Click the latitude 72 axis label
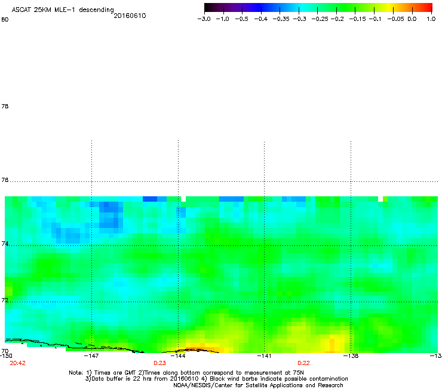This screenshot has width=442, height=389. pos(5,300)
